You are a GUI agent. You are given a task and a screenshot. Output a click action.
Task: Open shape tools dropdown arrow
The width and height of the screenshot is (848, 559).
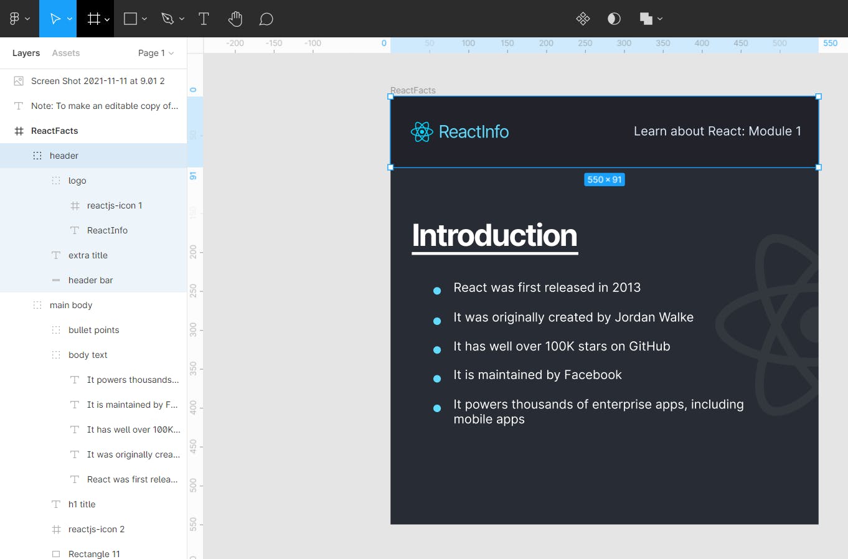(144, 19)
